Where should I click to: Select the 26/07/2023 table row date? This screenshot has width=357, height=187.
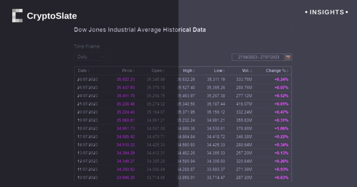[88, 79]
